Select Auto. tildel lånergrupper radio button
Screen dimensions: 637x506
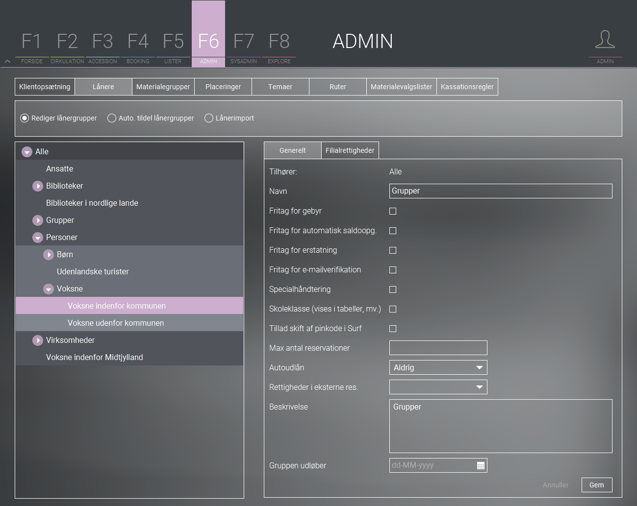coord(112,118)
